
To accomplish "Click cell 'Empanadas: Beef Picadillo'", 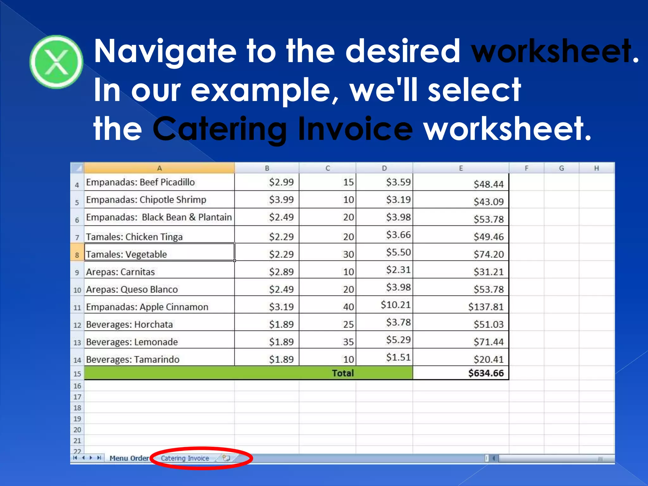I will click(159, 182).
